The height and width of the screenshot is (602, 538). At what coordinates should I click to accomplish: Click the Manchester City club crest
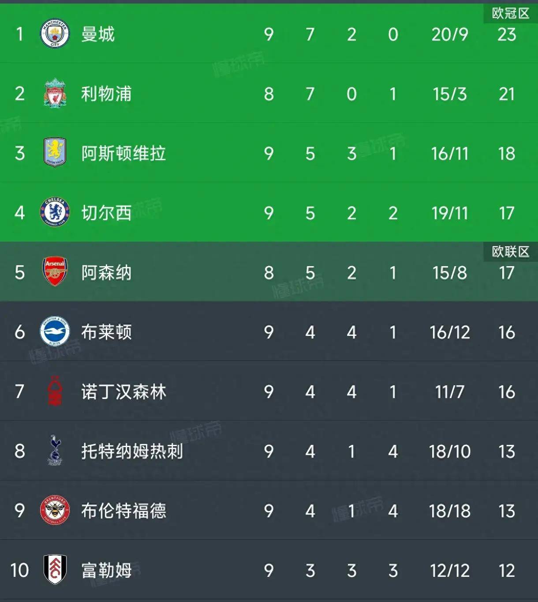(55, 34)
